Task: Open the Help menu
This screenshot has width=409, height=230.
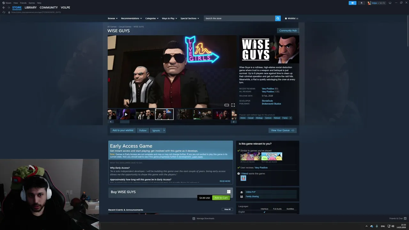Action: pyautogui.click(x=39, y=3)
